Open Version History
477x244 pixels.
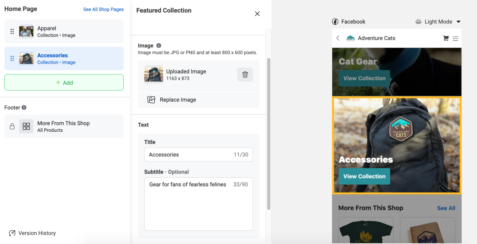32,233
